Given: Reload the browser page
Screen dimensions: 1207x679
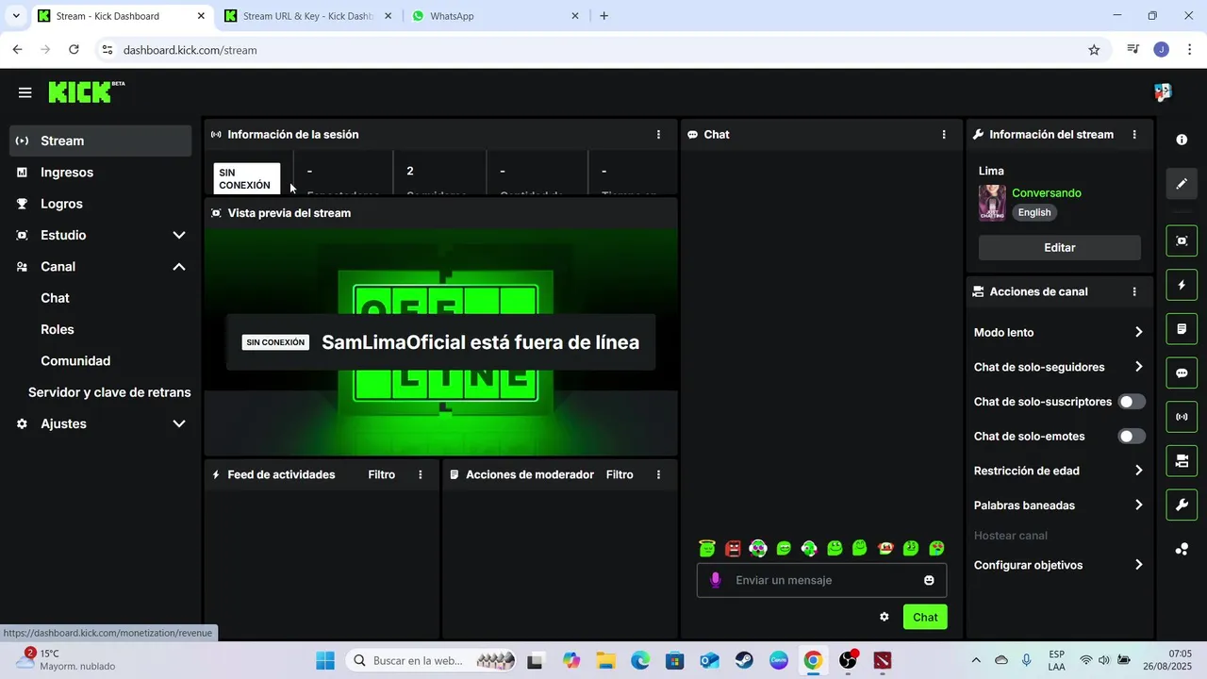Looking at the screenshot, I should (74, 50).
